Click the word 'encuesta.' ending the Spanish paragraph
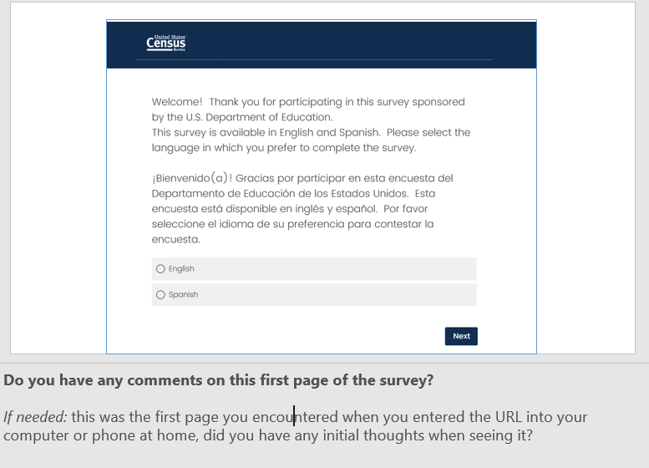Viewport: 649px width, 468px height. click(x=176, y=240)
